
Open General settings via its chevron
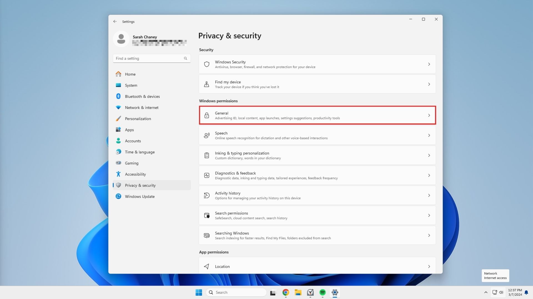pos(429,115)
